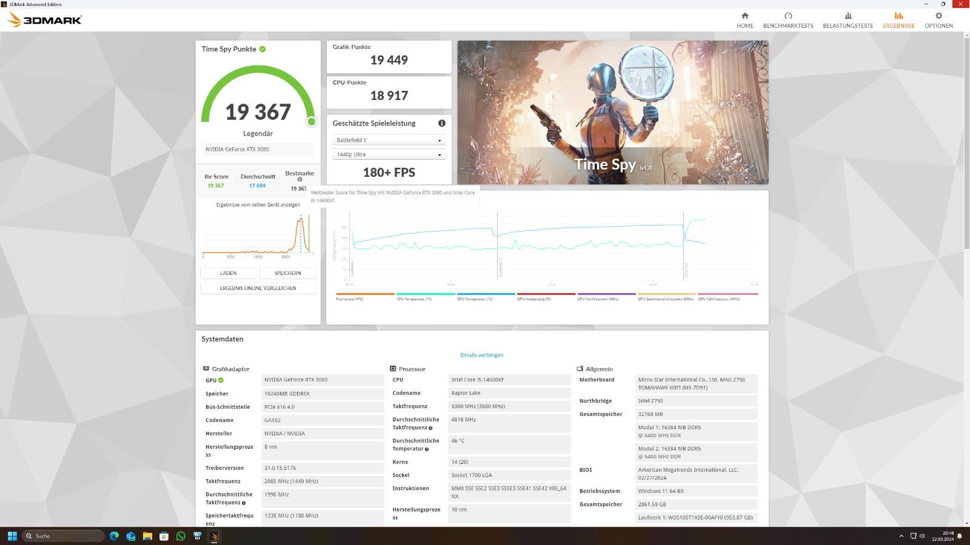Select the Ergebnisse tab
The width and height of the screenshot is (970, 545).
click(x=898, y=21)
